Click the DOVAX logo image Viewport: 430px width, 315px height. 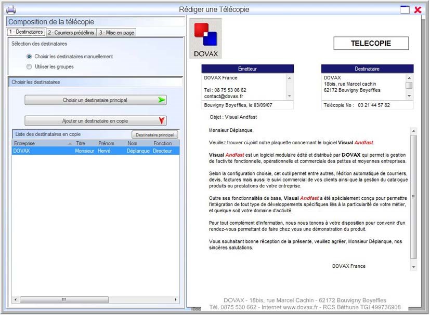coord(206,38)
